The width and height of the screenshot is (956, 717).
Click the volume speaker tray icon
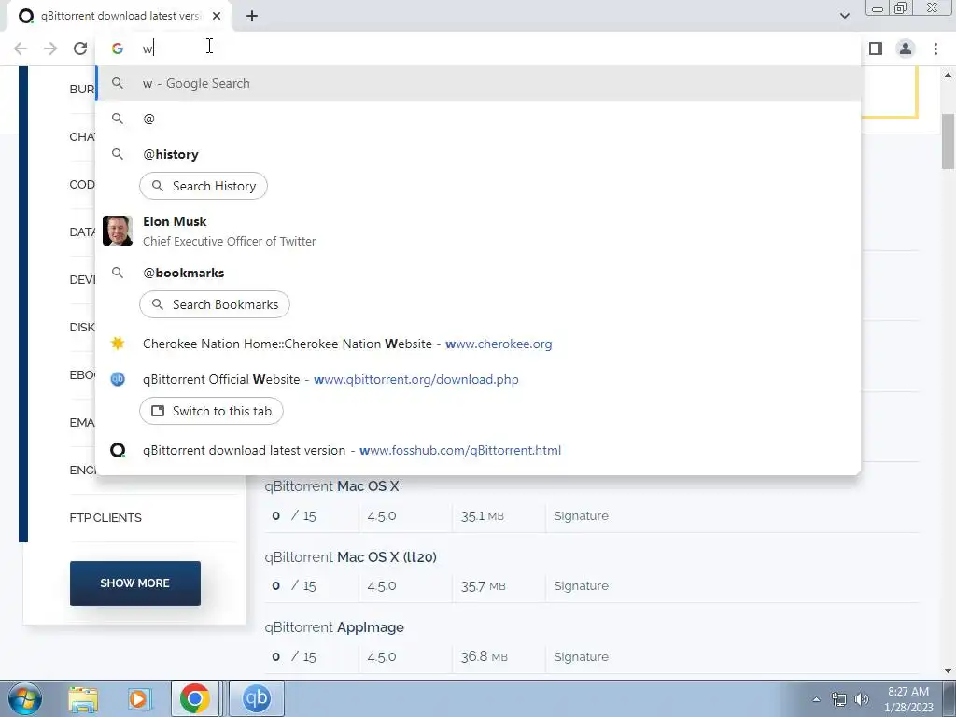[x=862, y=699]
